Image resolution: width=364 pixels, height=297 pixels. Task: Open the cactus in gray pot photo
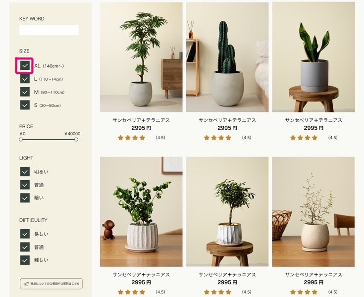click(x=227, y=57)
